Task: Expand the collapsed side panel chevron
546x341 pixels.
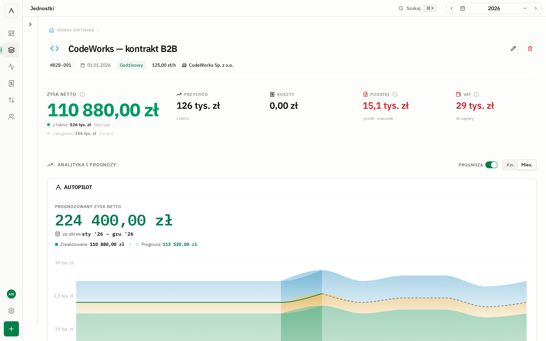Action: click(x=30, y=24)
